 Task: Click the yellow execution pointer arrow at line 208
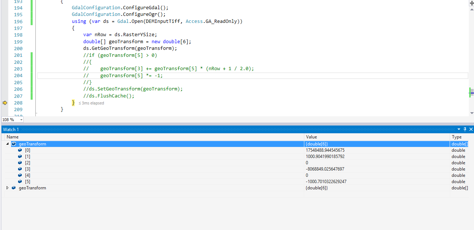click(x=5, y=103)
